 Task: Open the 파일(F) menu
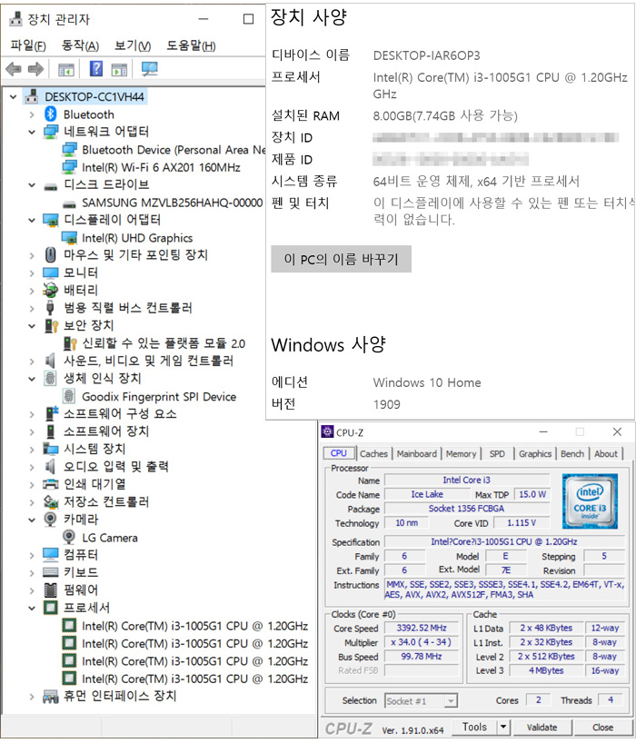[28, 45]
